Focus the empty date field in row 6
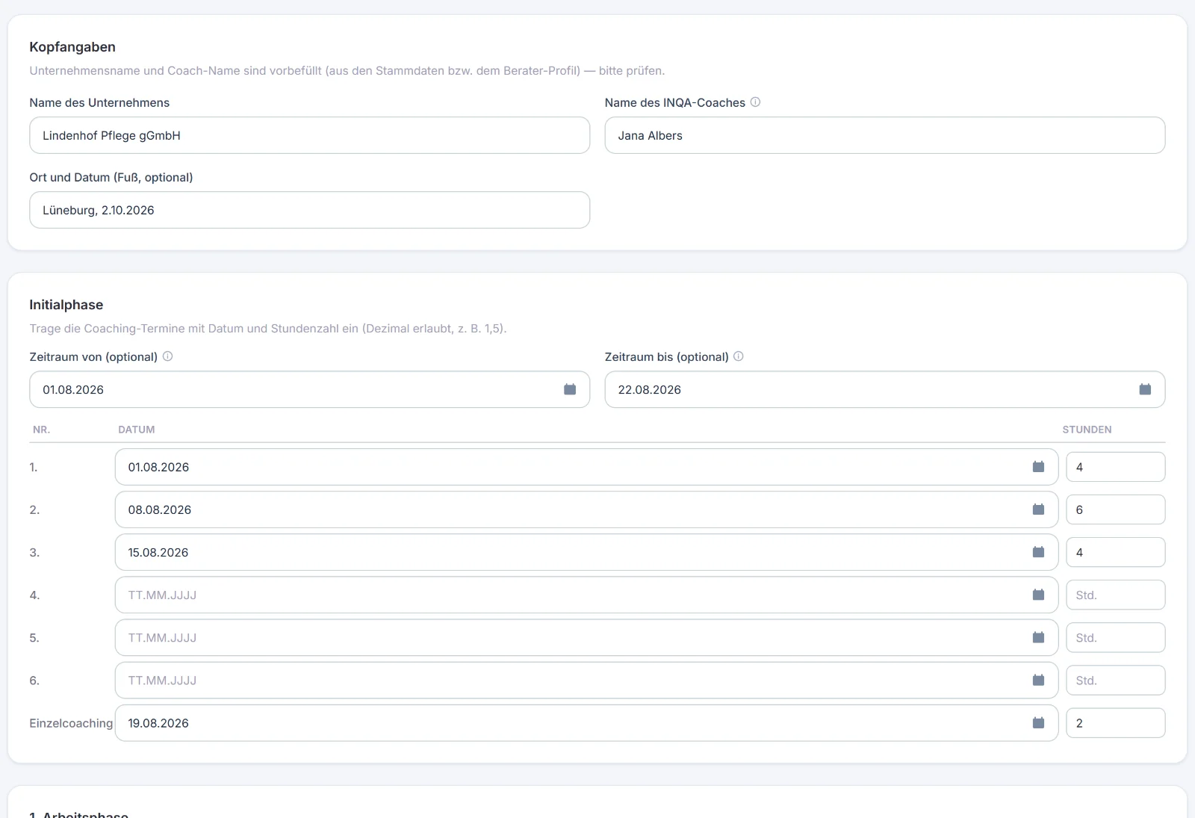 click(586, 680)
